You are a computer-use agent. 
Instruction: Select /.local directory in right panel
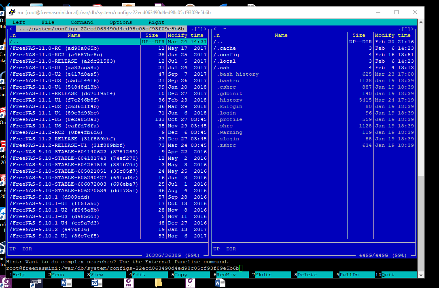314,61
